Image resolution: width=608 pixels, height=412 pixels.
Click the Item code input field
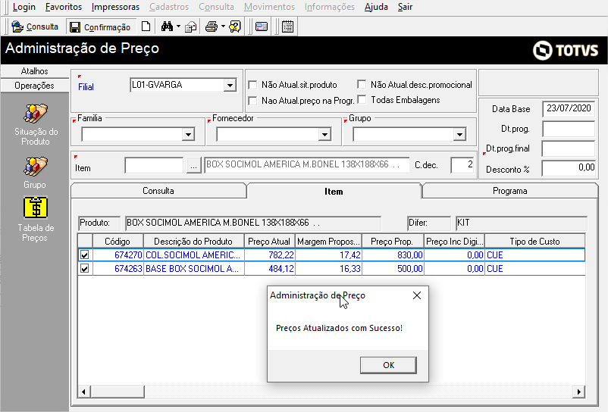[x=154, y=165]
